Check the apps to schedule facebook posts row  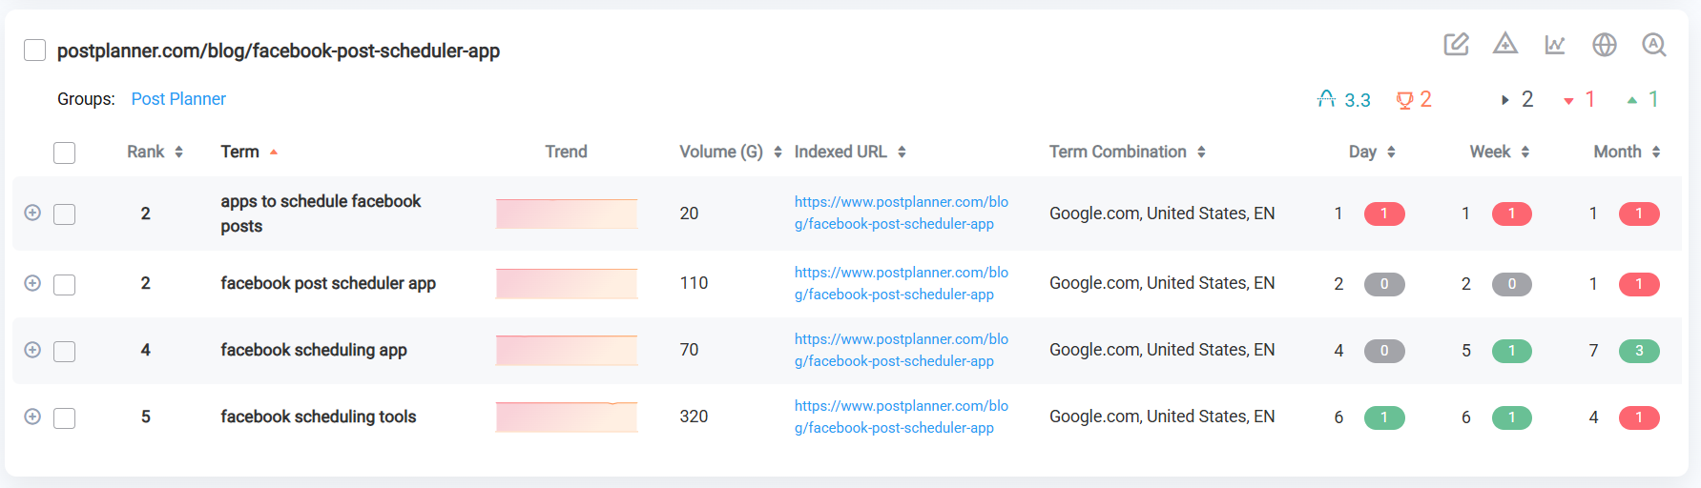click(65, 214)
